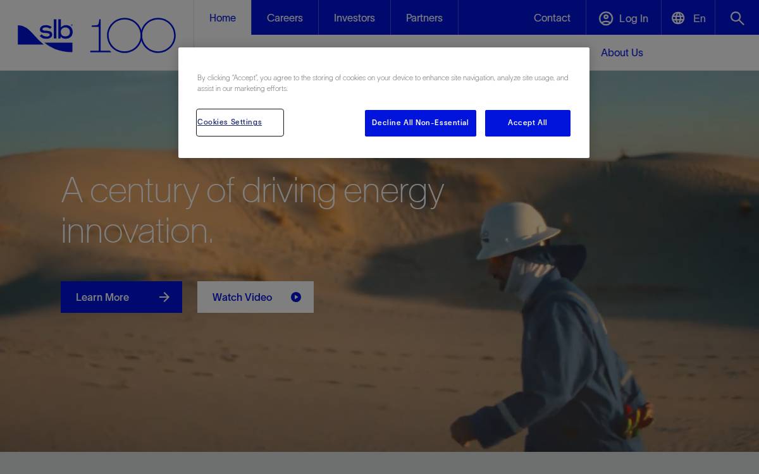The width and height of the screenshot is (759, 474).
Task: Click the "A century of driving energy innovation." headline
Action: [x=252, y=210]
